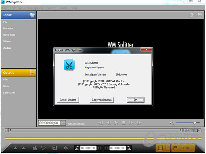Viewport: 206px width, 154px height.
Task: Open the Edit menu
Action: click(12, 8)
